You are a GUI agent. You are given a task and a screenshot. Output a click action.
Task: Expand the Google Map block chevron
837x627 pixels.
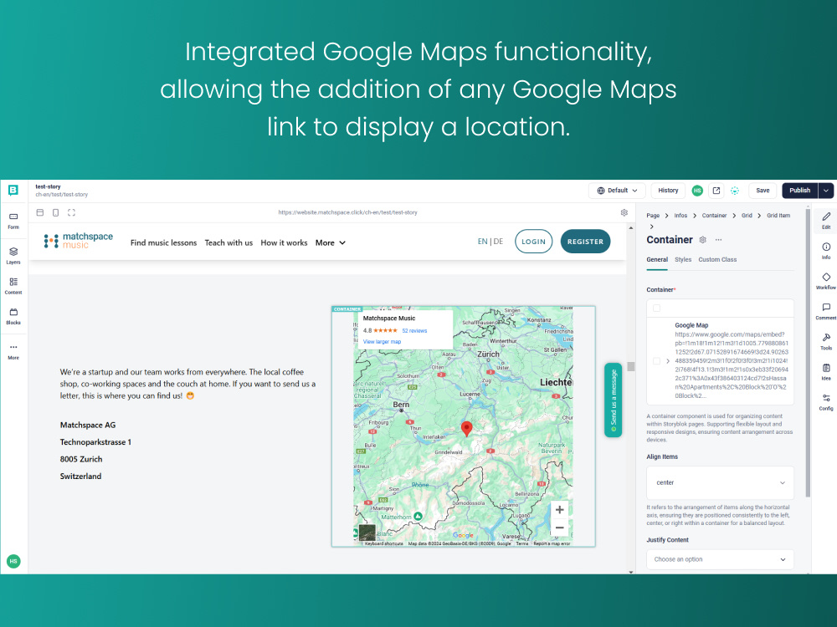click(x=668, y=361)
